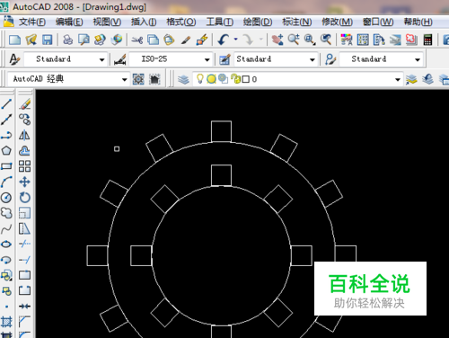Toggle layer 0 freeze sun icon
The image size is (449, 338).
(211, 79)
